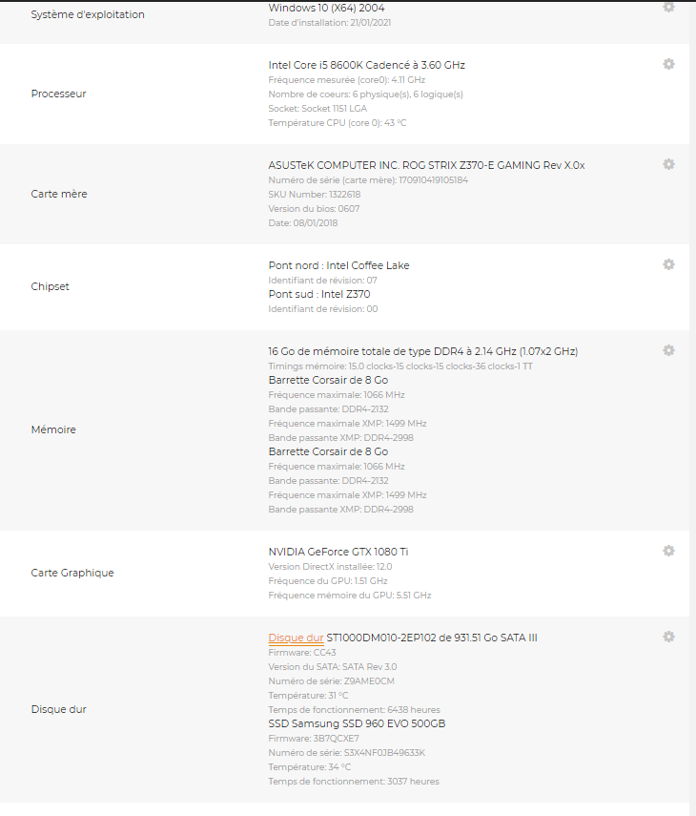The height and width of the screenshot is (816, 696).
Task: Click the 16 Go DDR4 memory summary line
Action: (x=422, y=351)
